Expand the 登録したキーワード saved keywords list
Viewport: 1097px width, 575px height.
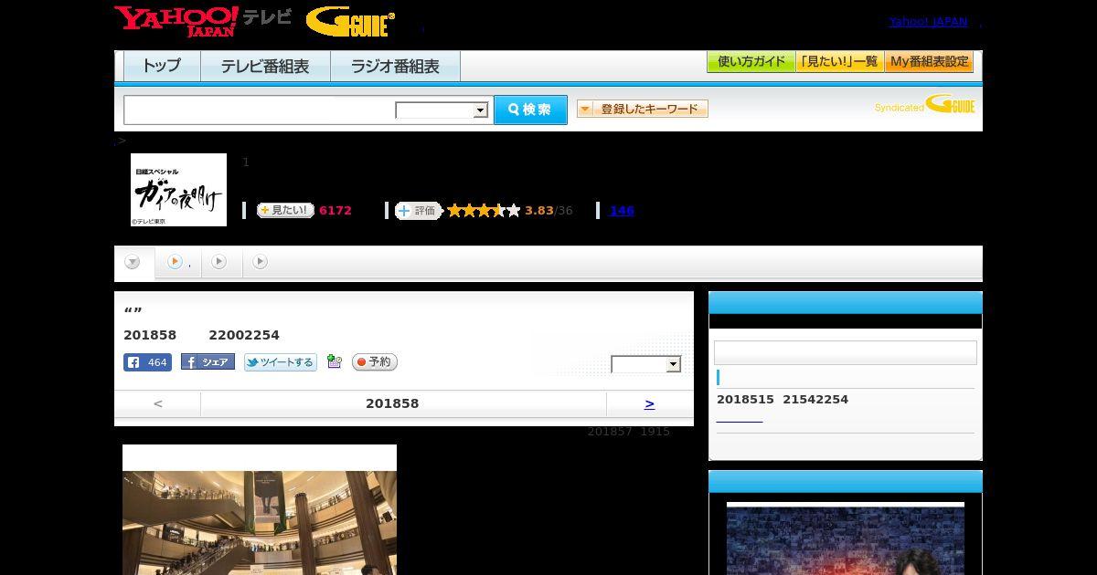tap(643, 109)
